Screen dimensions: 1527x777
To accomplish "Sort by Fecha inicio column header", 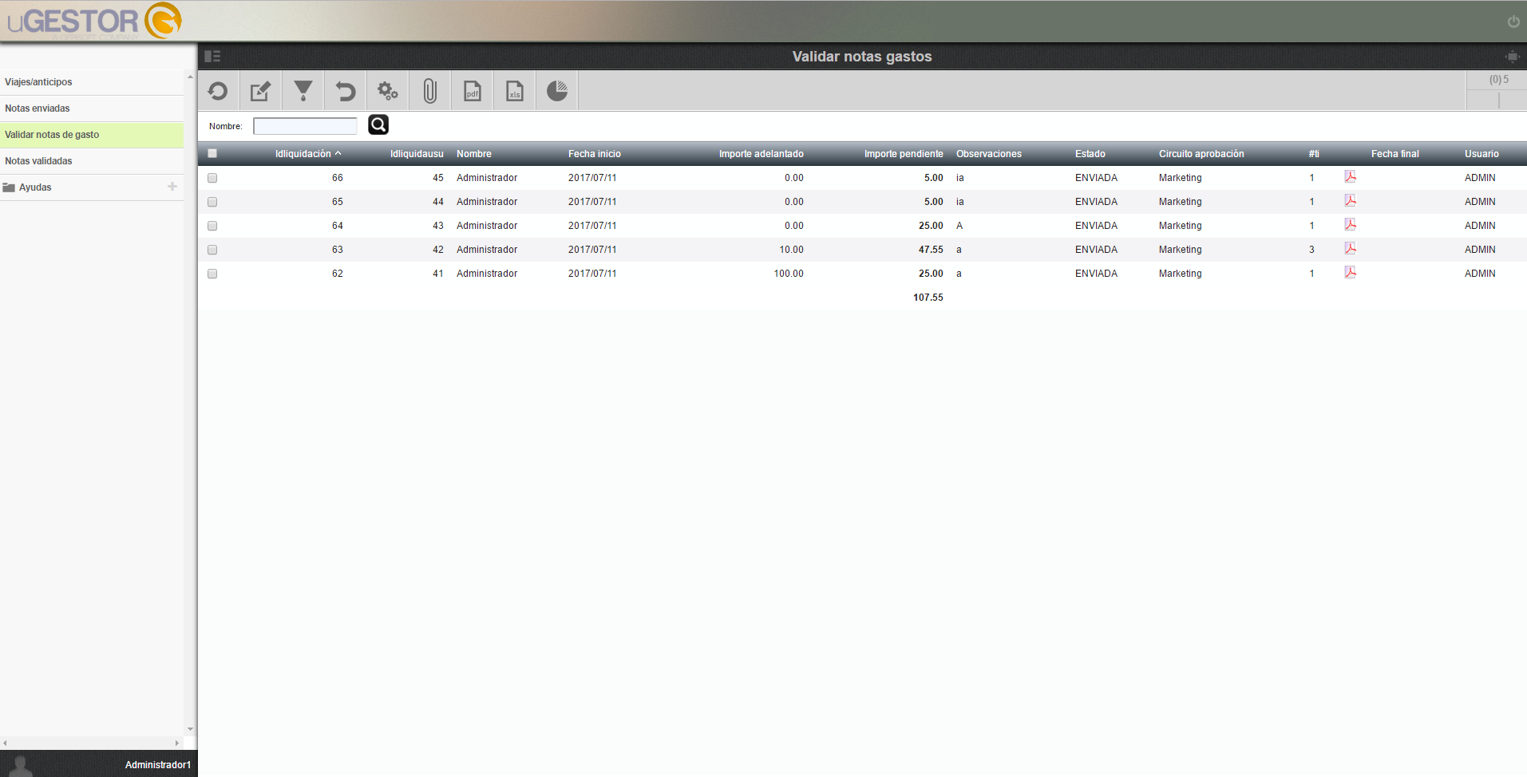I will (595, 154).
